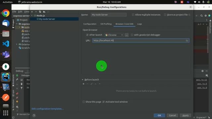Click the save-to-folder configuration icon
Screen dimensions: 212x119
[x=44, y=12]
